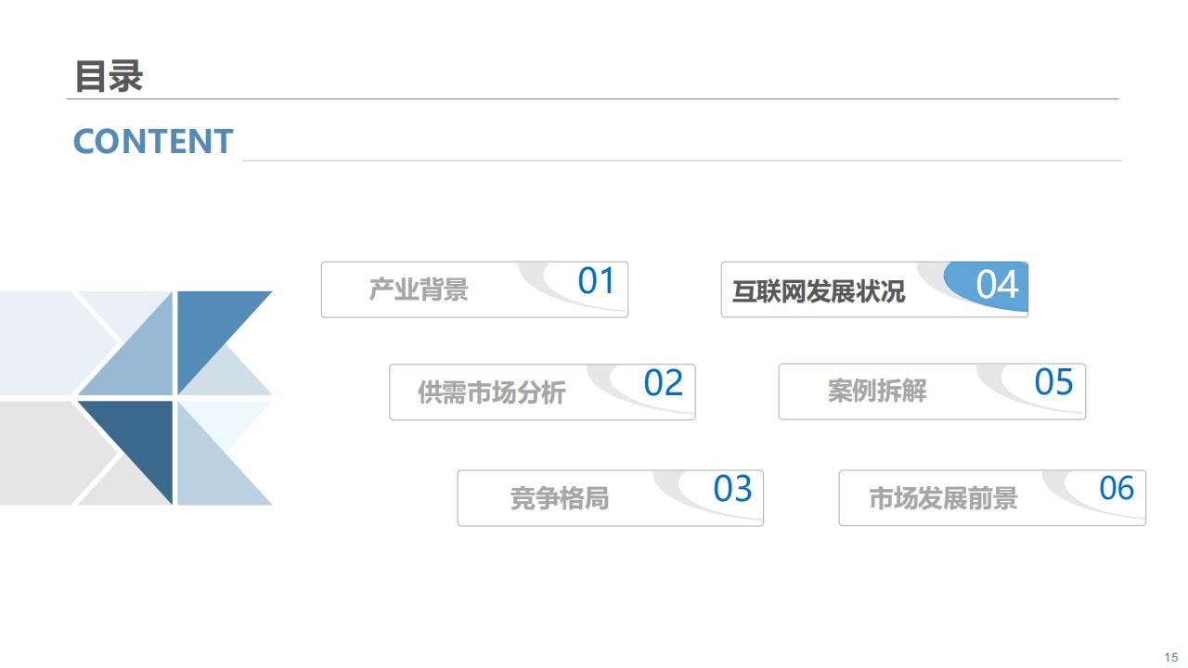
Task: Select the CONTENT heading text
Action: [x=152, y=142]
